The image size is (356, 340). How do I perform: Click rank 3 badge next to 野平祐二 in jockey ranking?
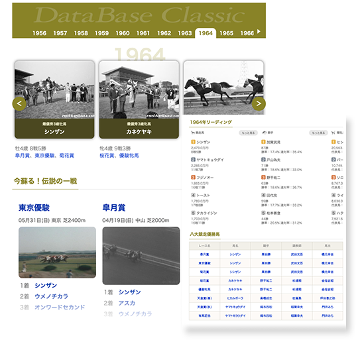click(x=263, y=178)
